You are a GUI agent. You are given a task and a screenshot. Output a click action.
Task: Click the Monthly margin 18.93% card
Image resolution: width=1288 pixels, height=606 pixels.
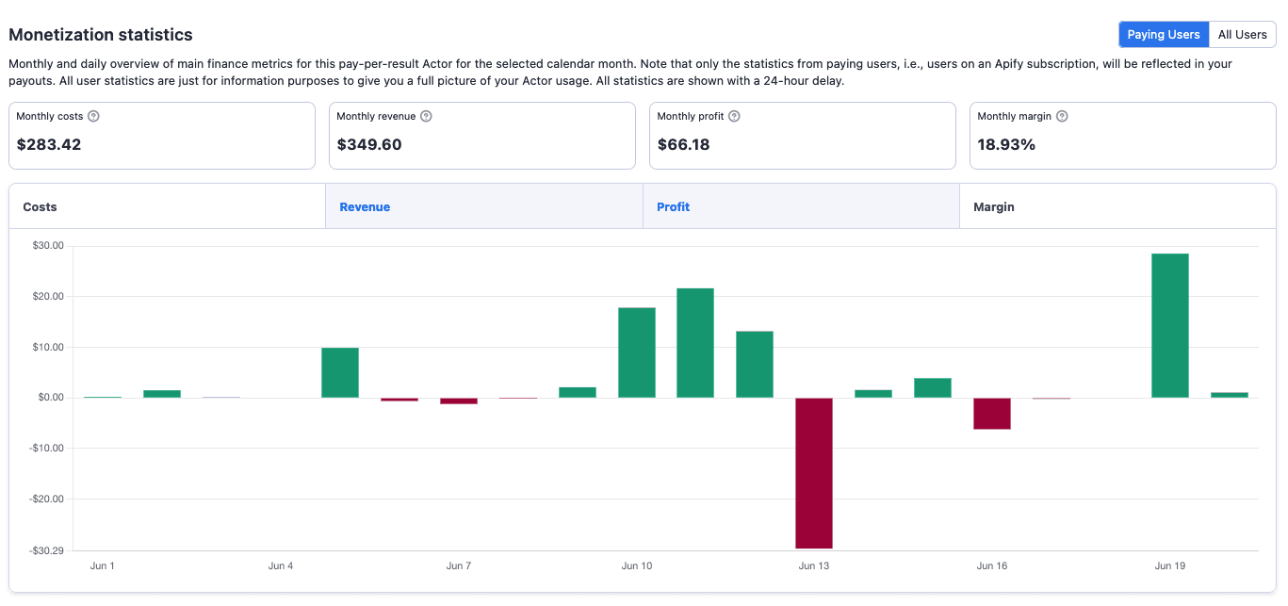(1123, 136)
